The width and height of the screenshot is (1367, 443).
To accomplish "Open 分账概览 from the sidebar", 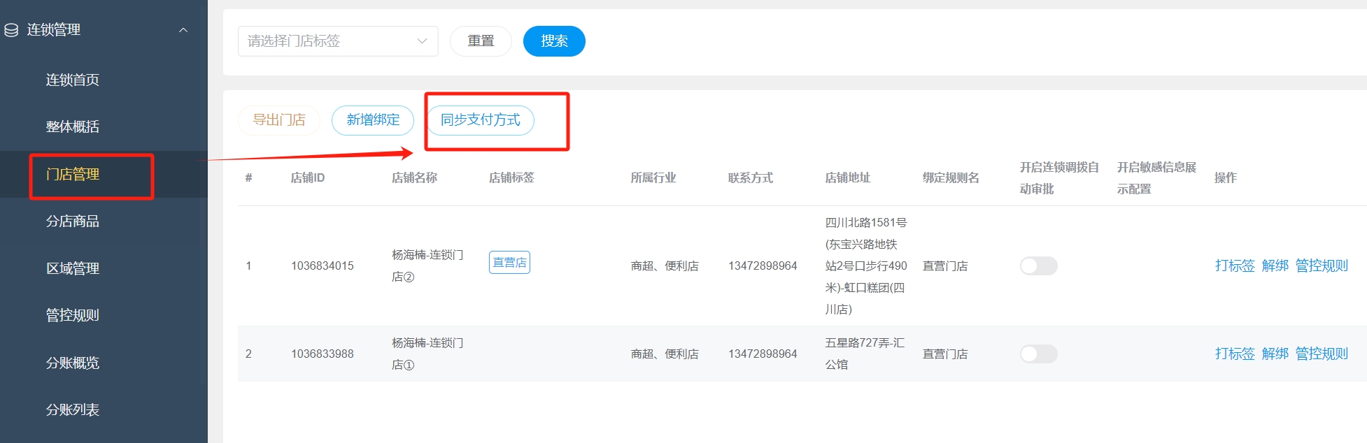I will click(73, 363).
